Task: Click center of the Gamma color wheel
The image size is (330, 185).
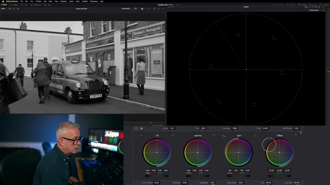Action: [x=197, y=153]
